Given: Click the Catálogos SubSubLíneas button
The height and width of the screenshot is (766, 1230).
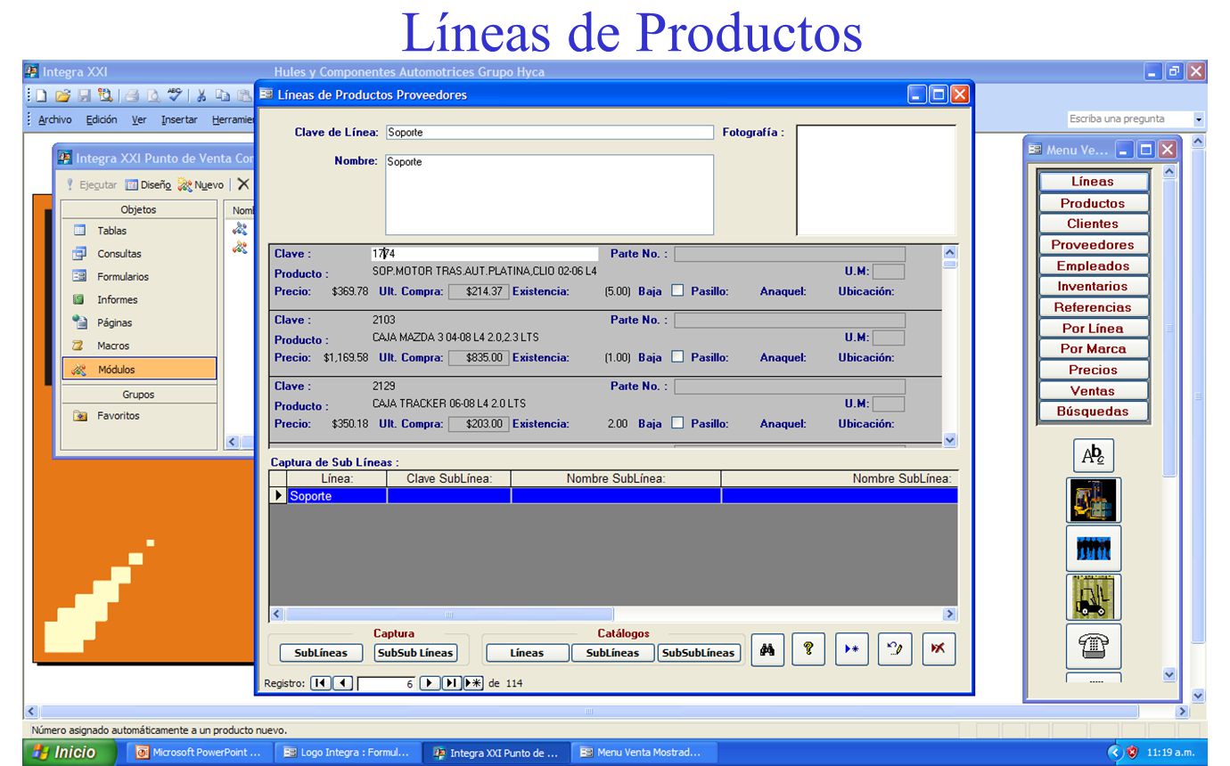Looking at the screenshot, I should coord(699,653).
